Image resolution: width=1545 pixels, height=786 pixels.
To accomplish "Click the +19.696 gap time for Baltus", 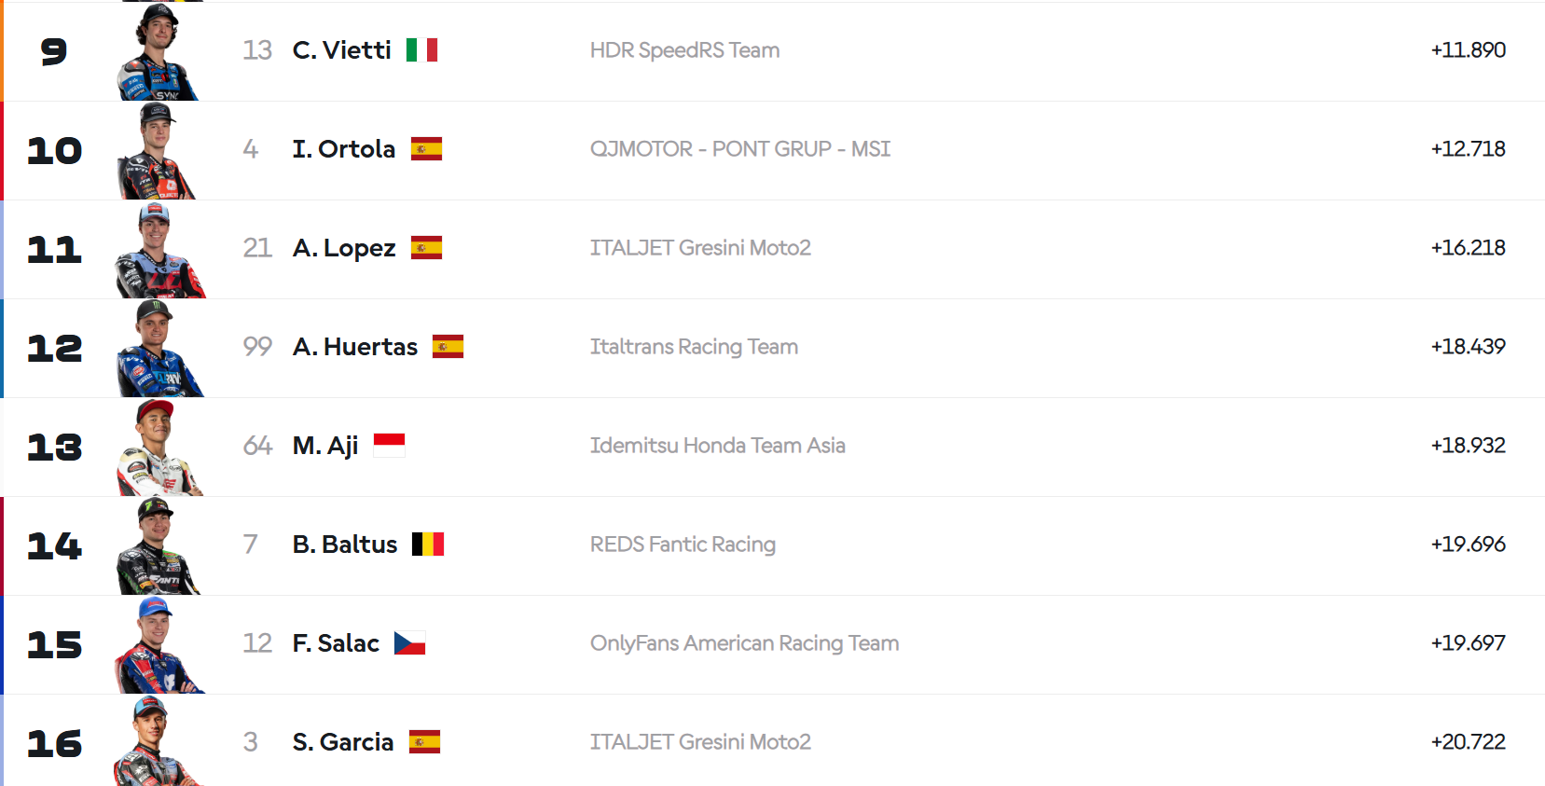I will 1468,545.
